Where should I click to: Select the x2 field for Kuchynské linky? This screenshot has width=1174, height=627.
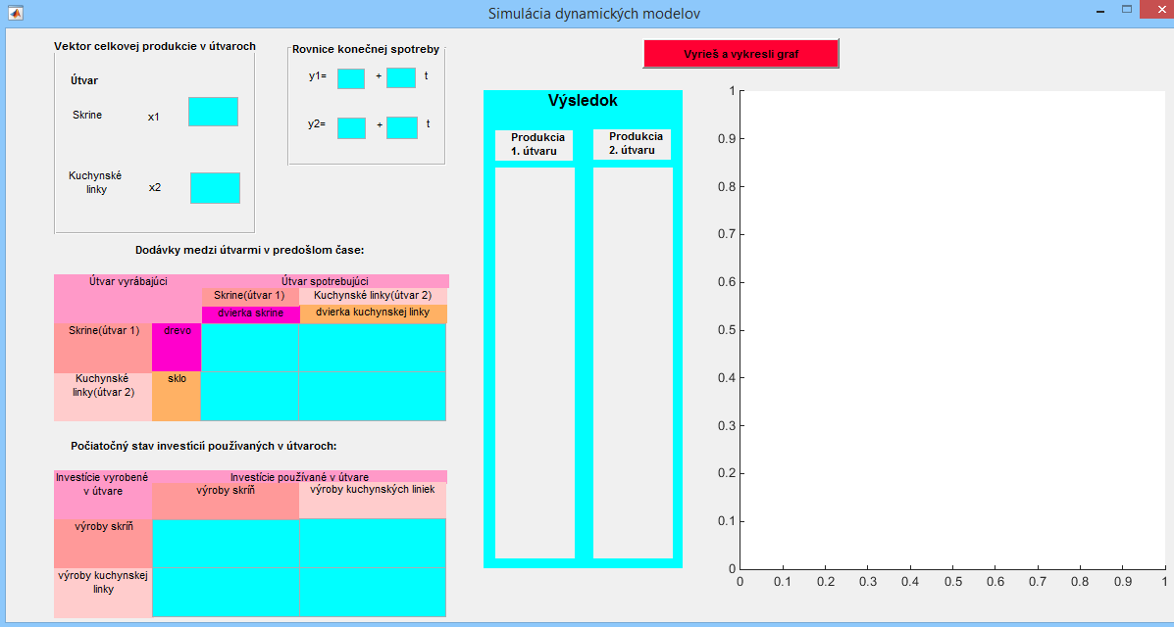pyautogui.click(x=215, y=188)
